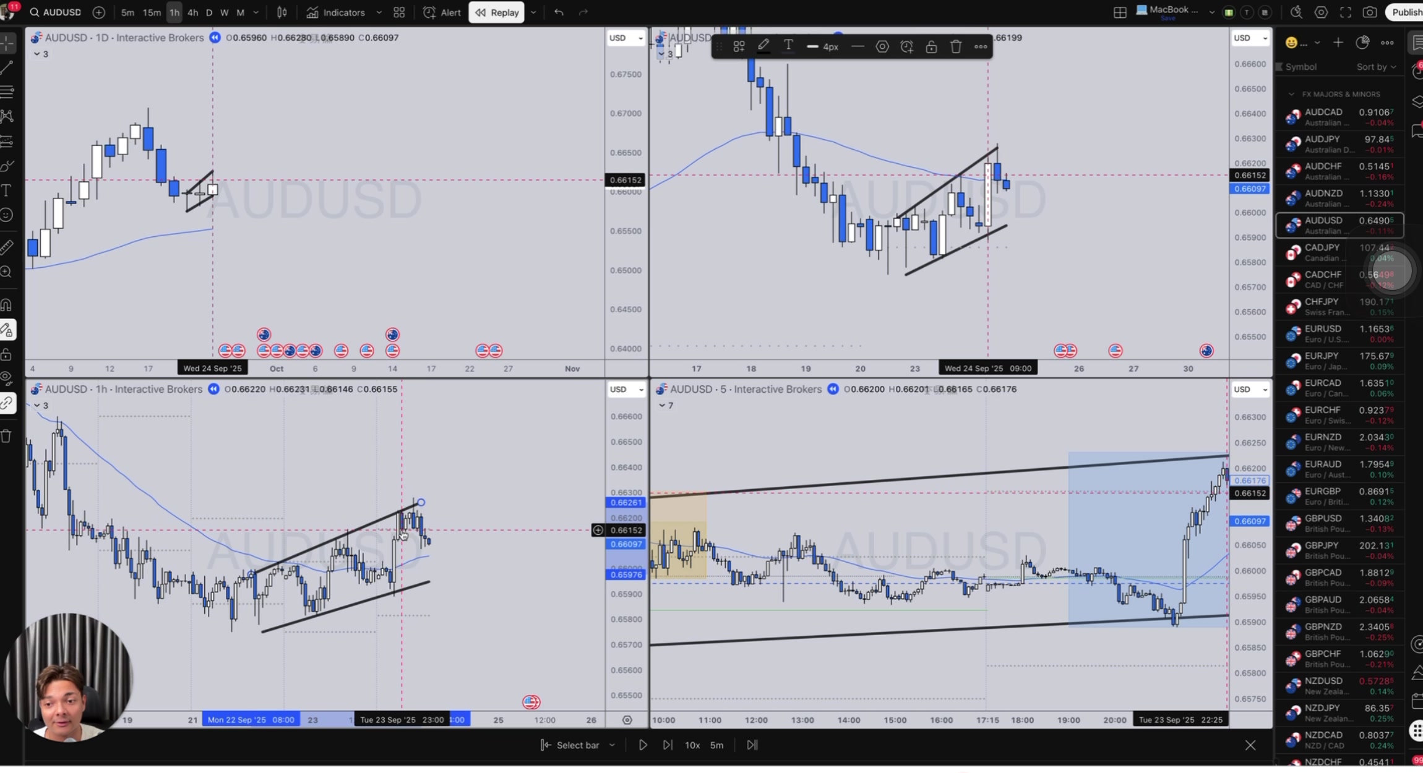Open the chart type candlestick icon
The image size is (1423, 773).
(282, 12)
